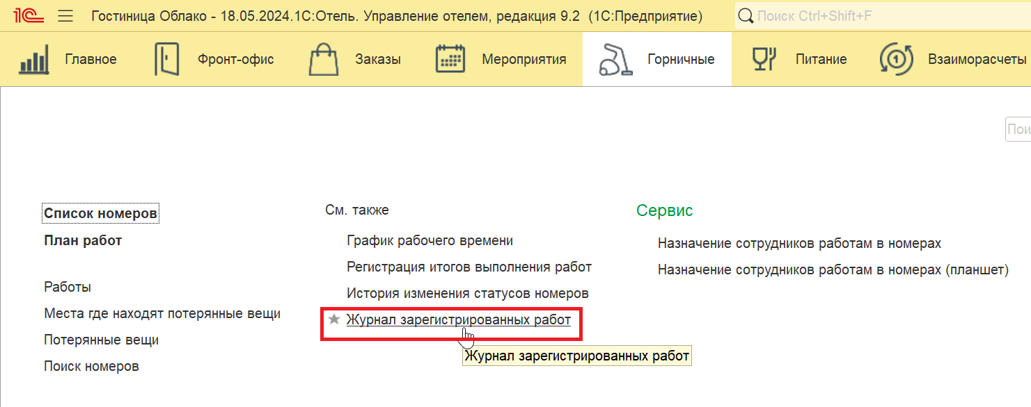Open Места где находят потерянные вещи
The image size is (1031, 407).
click(162, 313)
